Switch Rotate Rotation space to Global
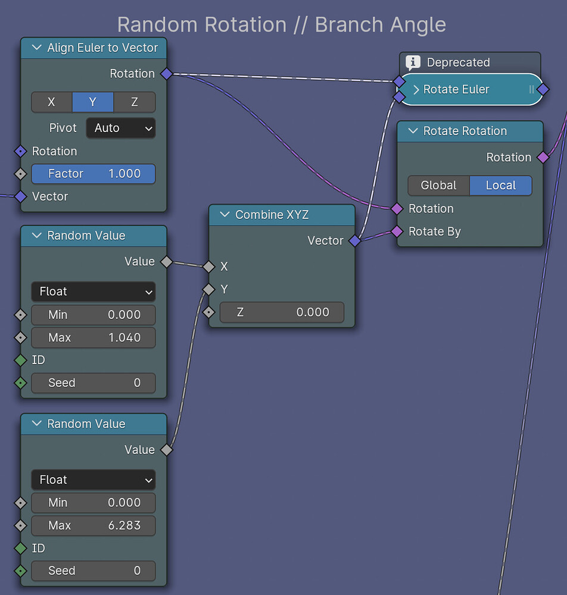 pyautogui.click(x=438, y=185)
